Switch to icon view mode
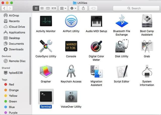161x115 pixels. coord(36,8)
